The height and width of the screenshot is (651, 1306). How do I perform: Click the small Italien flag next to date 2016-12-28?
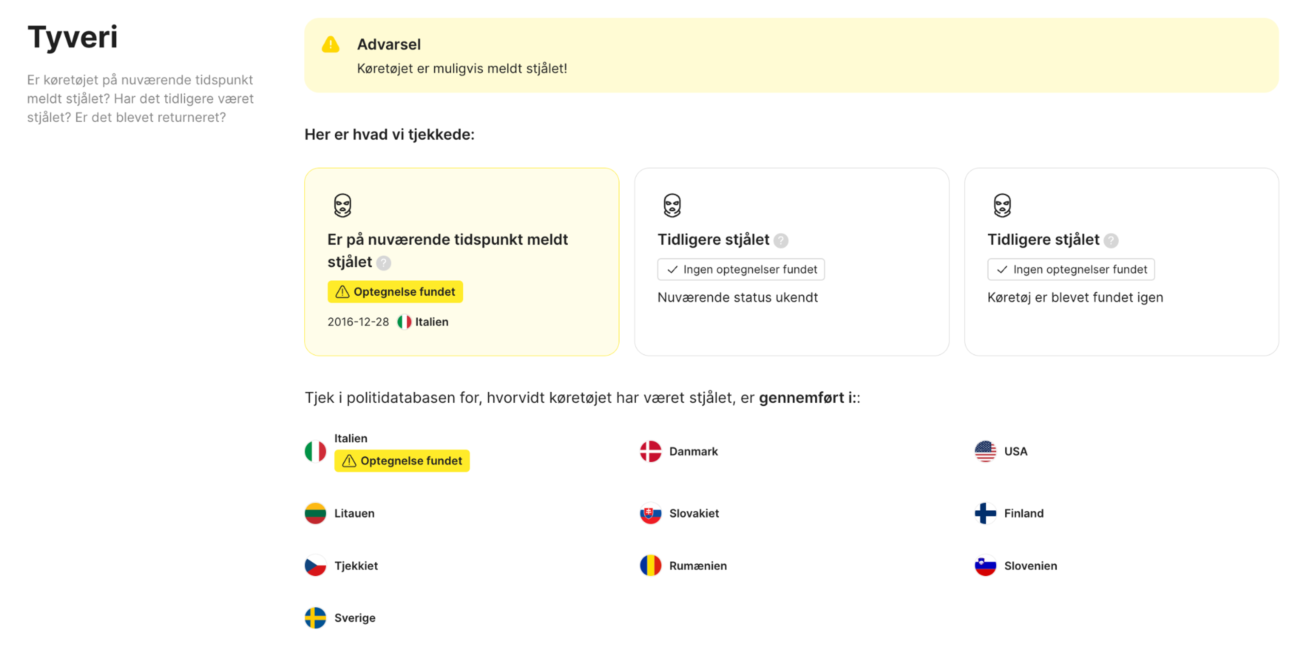(404, 321)
